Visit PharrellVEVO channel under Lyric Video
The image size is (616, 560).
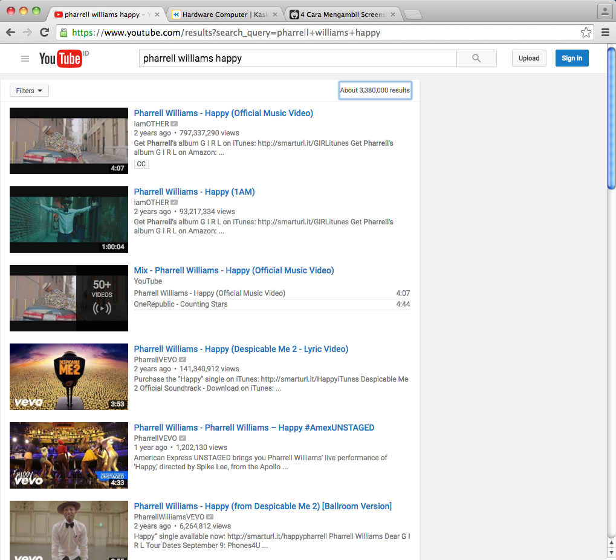(155, 360)
